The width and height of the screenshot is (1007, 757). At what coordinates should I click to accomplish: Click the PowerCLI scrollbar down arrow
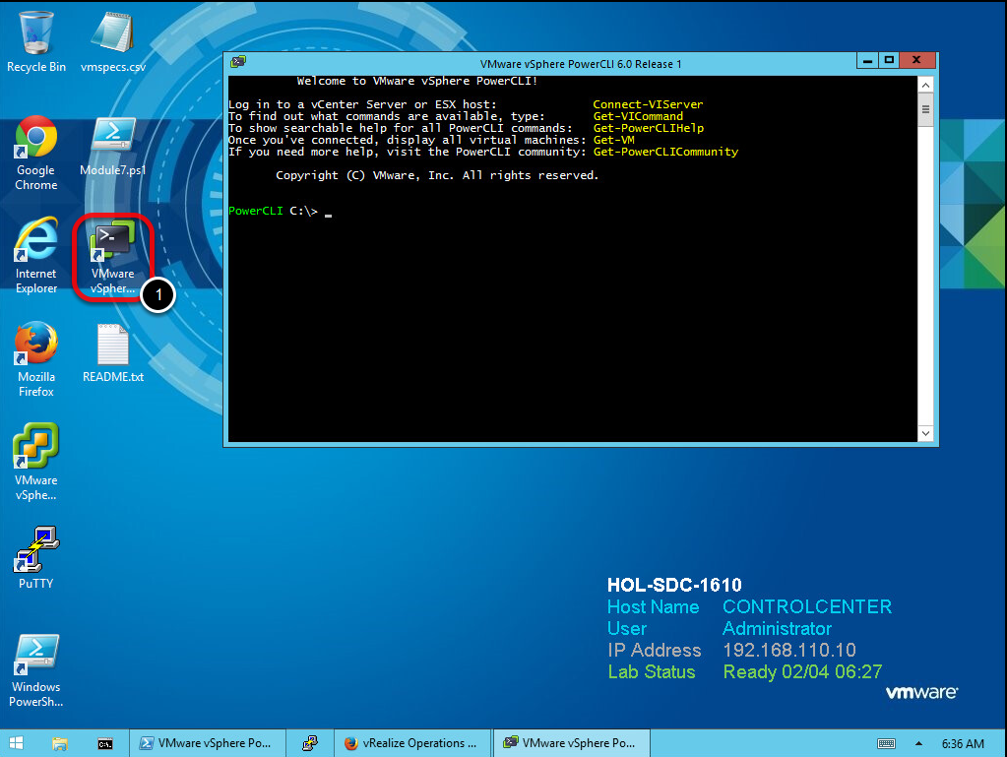(x=925, y=433)
